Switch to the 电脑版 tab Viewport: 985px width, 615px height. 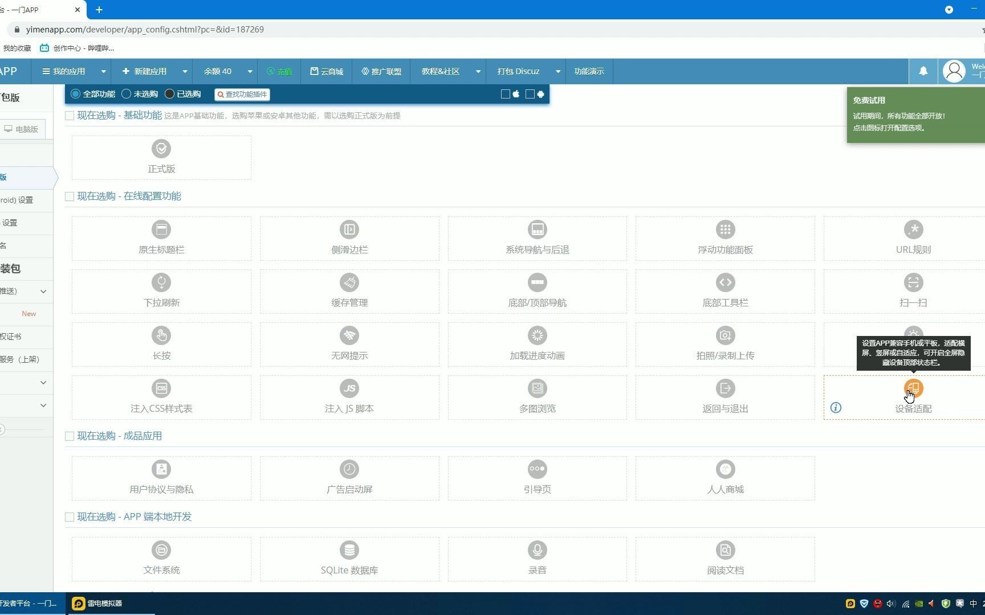(22, 129)
